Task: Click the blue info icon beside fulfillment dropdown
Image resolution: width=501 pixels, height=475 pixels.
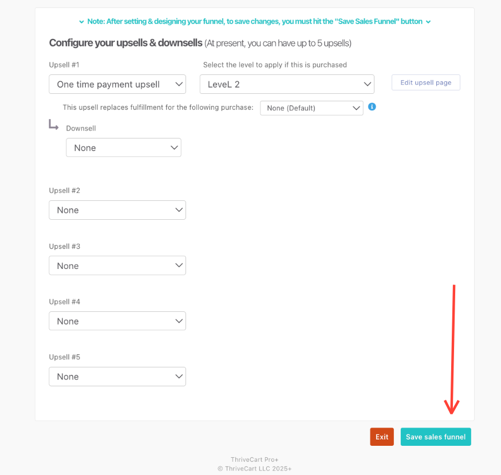Action: (x=372, y=107)
